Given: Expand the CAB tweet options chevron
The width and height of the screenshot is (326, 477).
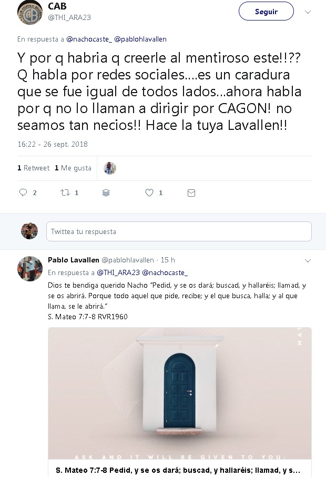Looking at the screenshot, I should pyautogui.click(x=308, y=12).
